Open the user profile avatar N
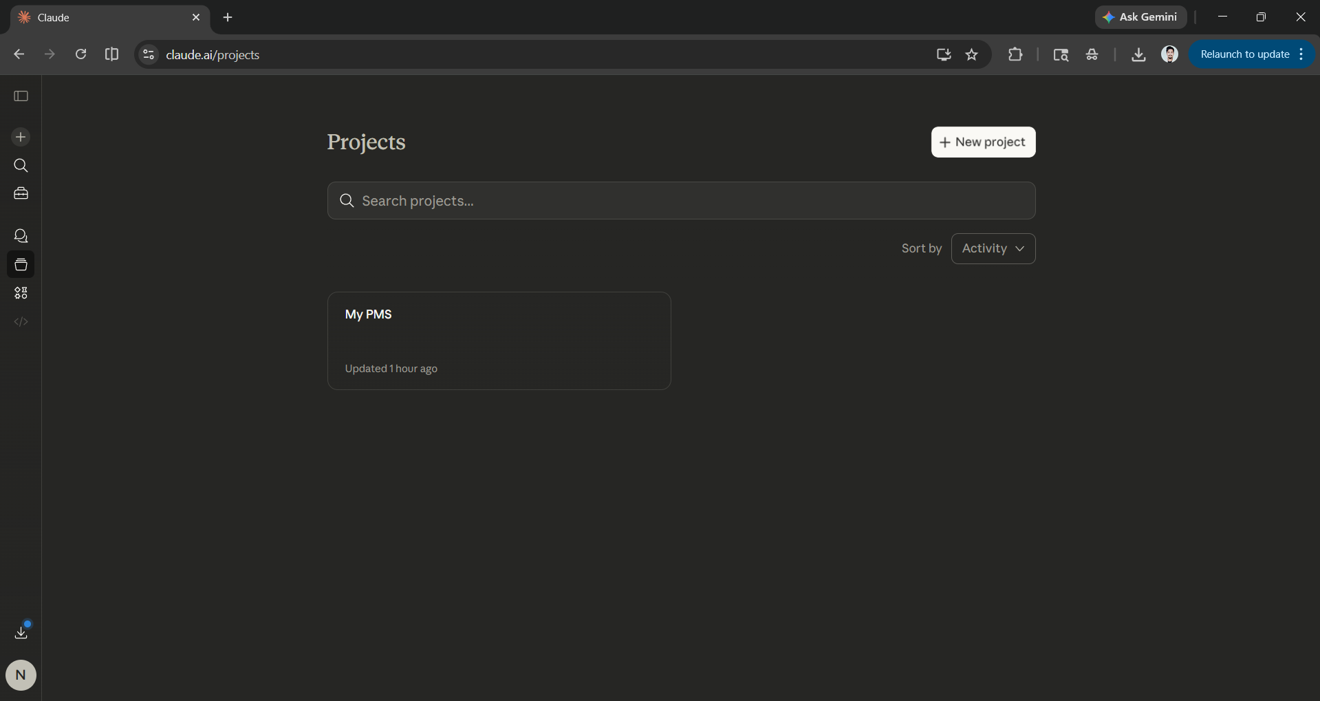The image size is (1320, 701). (21, 675)
